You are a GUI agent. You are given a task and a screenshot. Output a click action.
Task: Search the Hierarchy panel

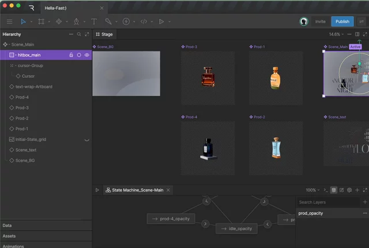tap(79, 35)
